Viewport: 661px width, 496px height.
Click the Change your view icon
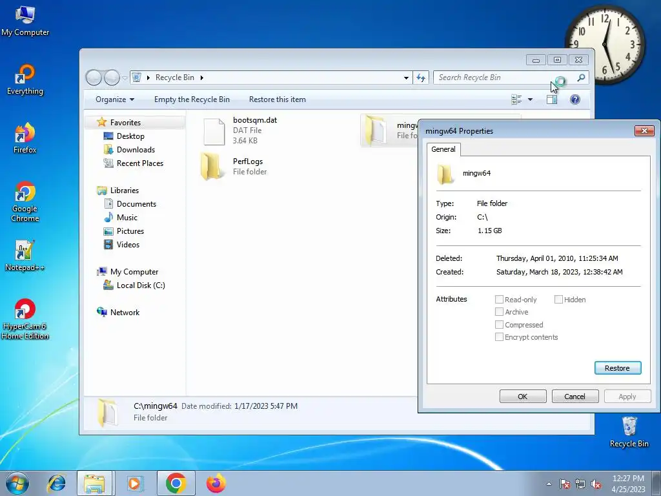tap(516, 99)
